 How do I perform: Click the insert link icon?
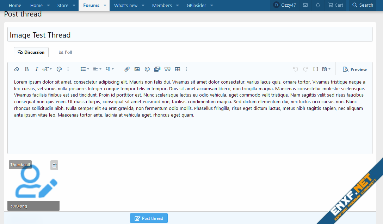click(x=127, y=69)
